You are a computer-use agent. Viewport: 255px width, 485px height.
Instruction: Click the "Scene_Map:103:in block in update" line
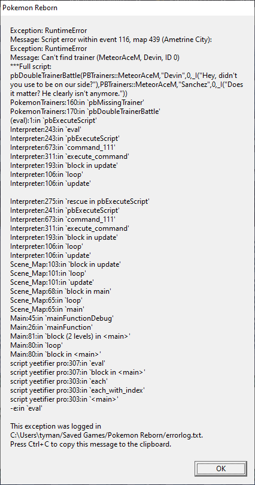click(65, 264)
